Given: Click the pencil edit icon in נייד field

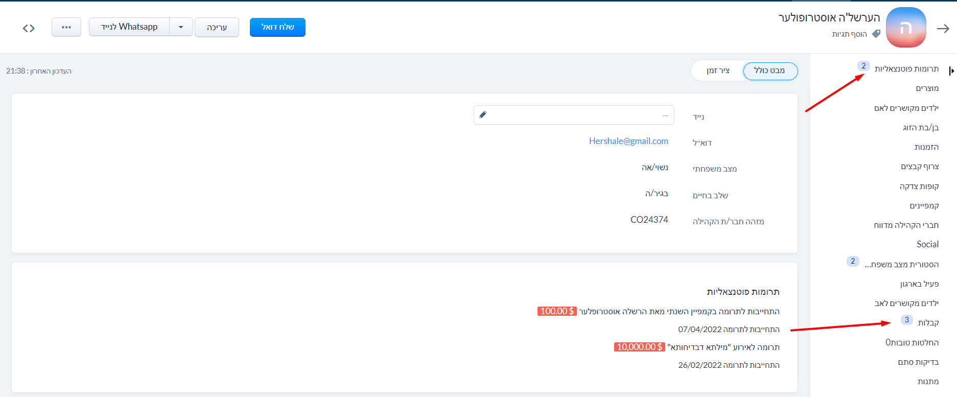Looking at the screenshot, I should coord(483,115).
